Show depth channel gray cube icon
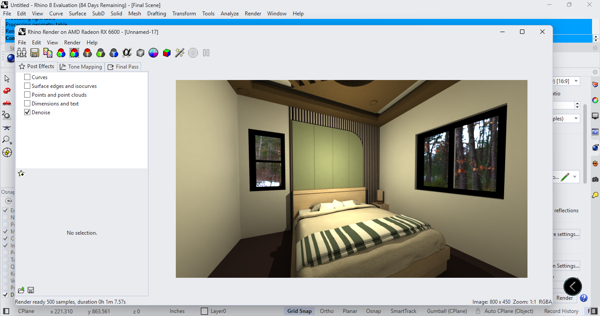The width and height of the screenshot is (600, 316). coord(140,53)
